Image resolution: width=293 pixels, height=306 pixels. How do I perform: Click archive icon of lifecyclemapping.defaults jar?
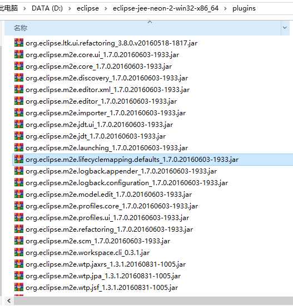19,159
